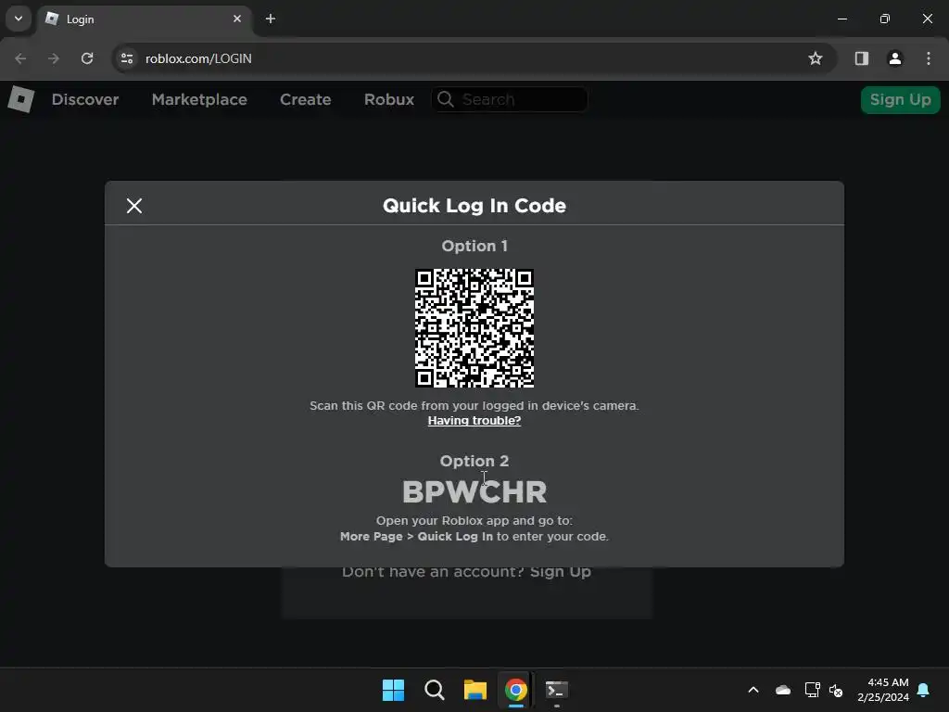Open Chrome side panel
The height and width of the screenshot is (712, 949).
pos(861,58)
